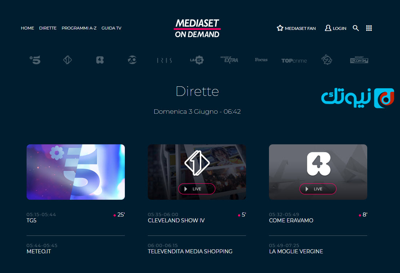Select the Iris channel logo
The image size is (400, 273).
[164, 60]
